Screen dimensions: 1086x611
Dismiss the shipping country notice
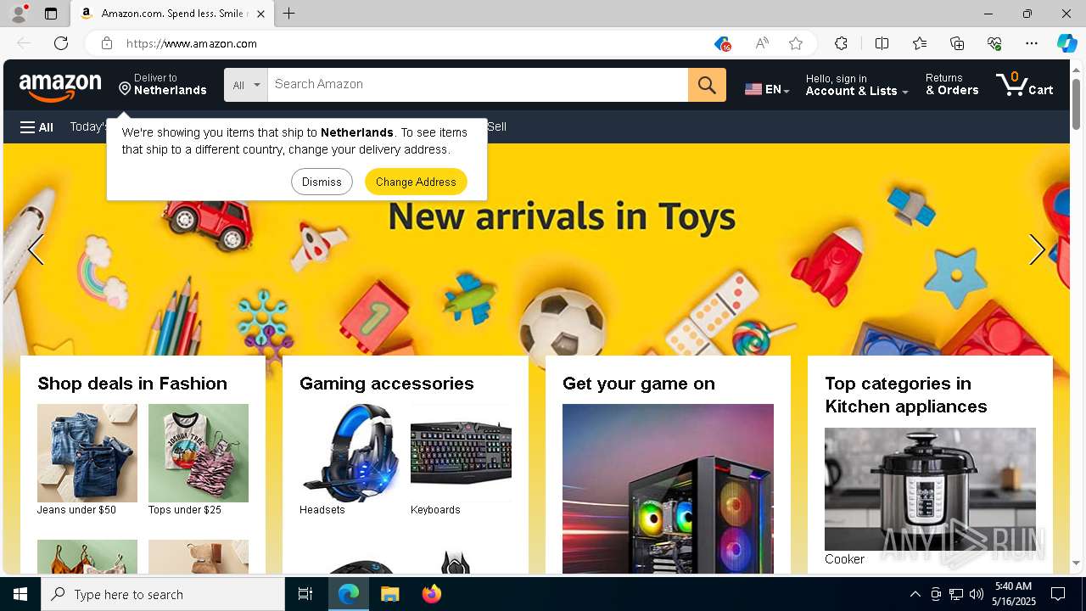[x=322, y=182]
